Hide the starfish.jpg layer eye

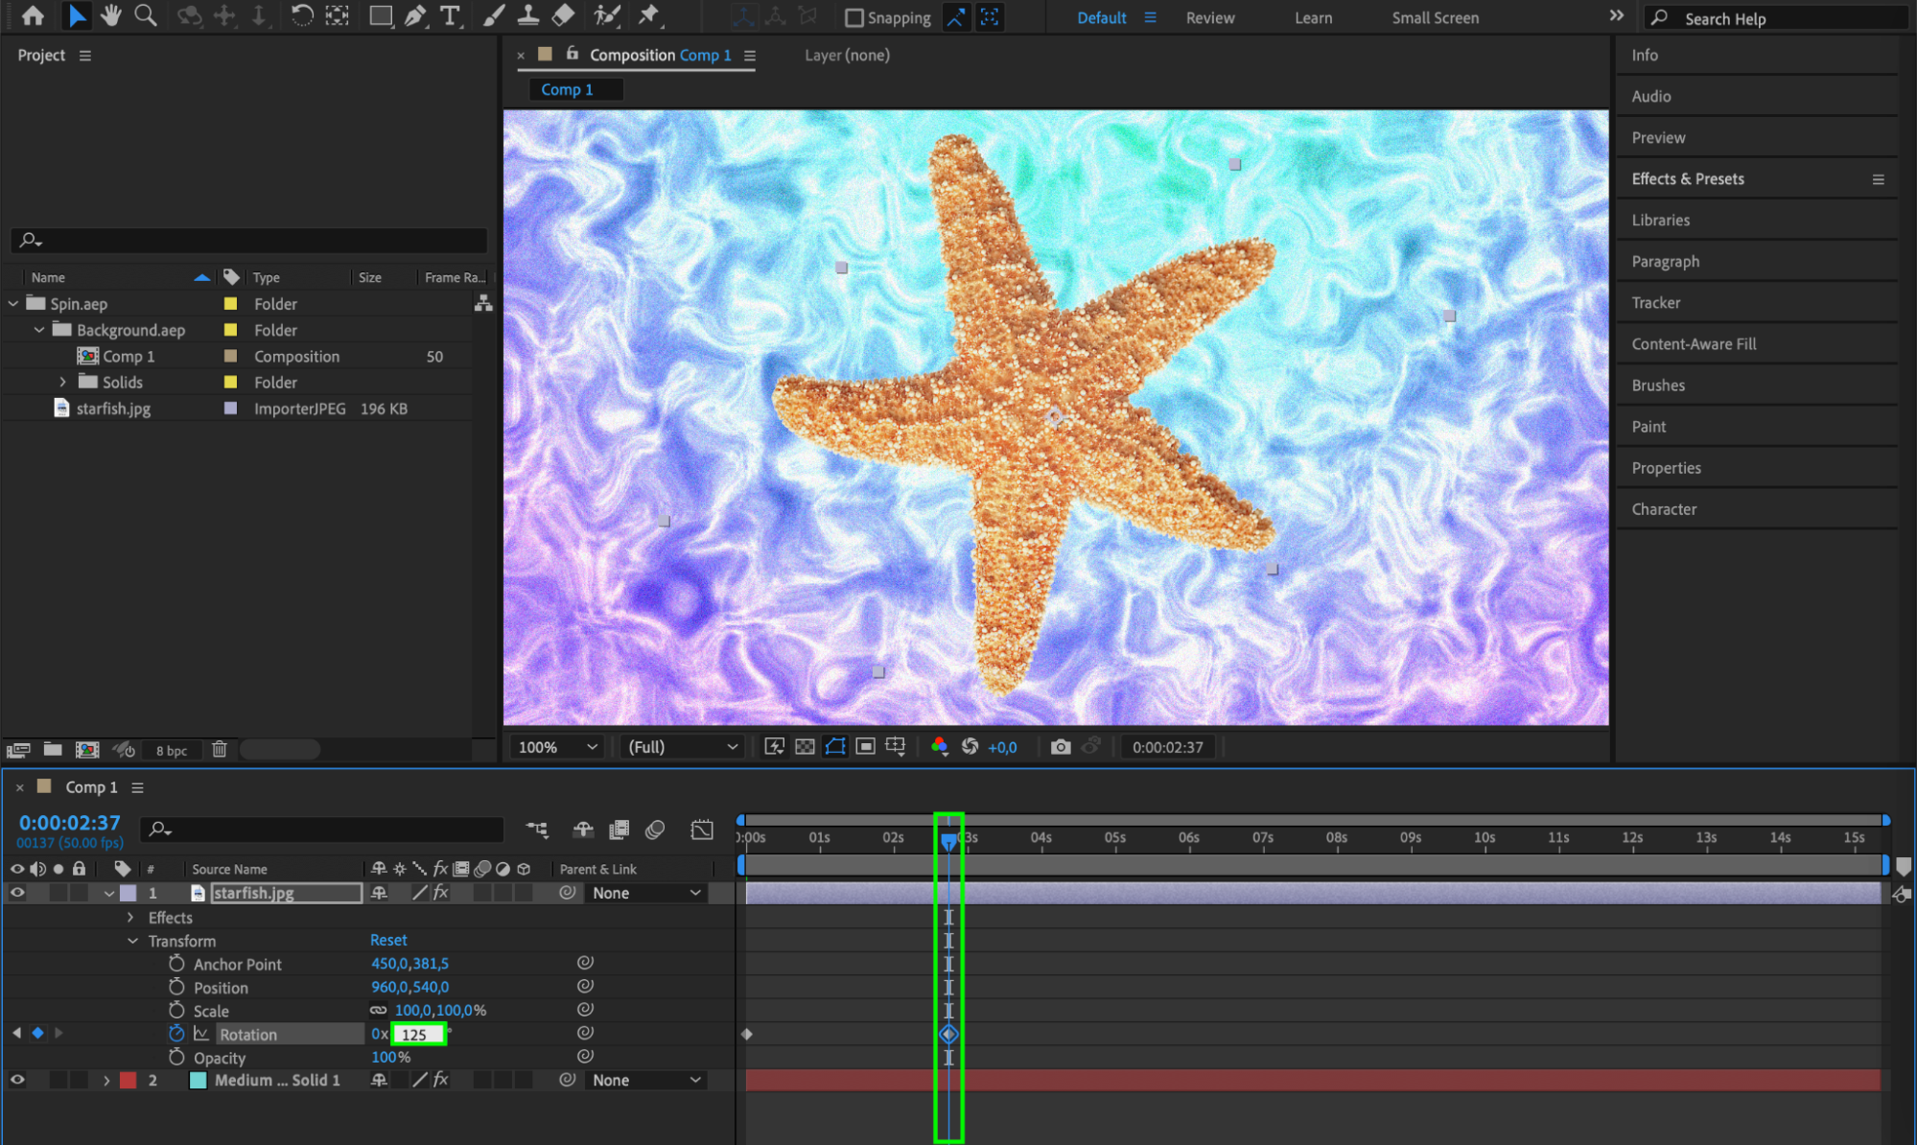tap(17, 893)
